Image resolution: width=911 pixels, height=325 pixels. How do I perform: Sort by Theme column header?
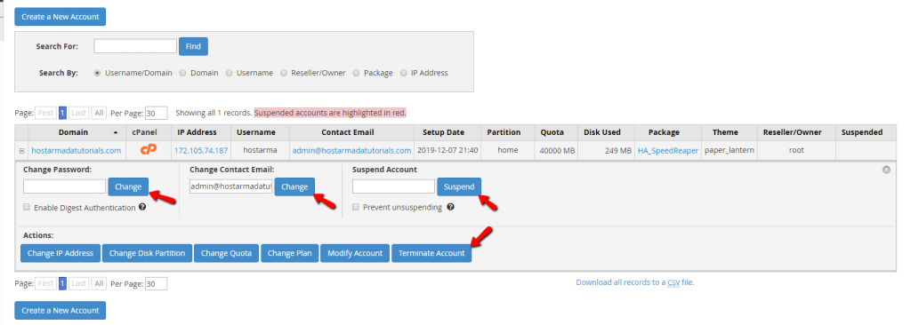726,133
